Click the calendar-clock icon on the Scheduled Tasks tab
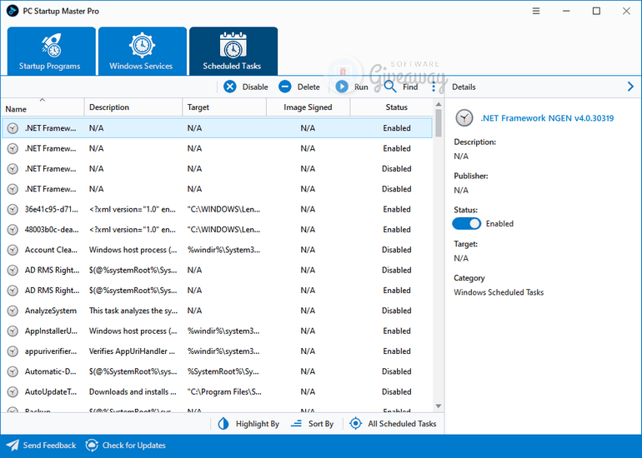Screen dimensions: 642x458 click(x=233, y=45)
